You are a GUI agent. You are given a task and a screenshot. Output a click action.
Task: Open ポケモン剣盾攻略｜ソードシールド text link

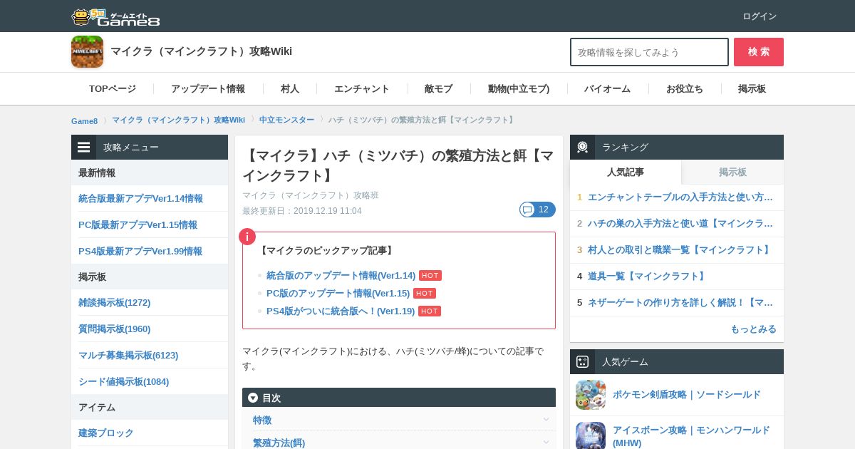pyautogui.click(x=686, y=395)
